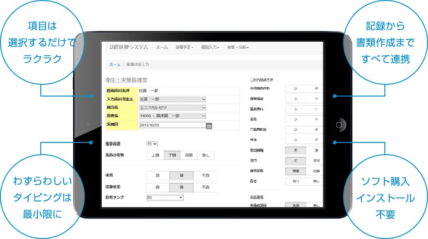The image size is (428, 239).
Task: Select 上顎 in the denture options
Action: click(156, 155)
